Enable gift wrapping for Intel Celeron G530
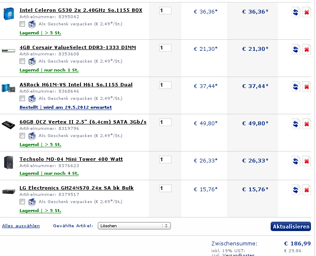 tap(22, 24)
